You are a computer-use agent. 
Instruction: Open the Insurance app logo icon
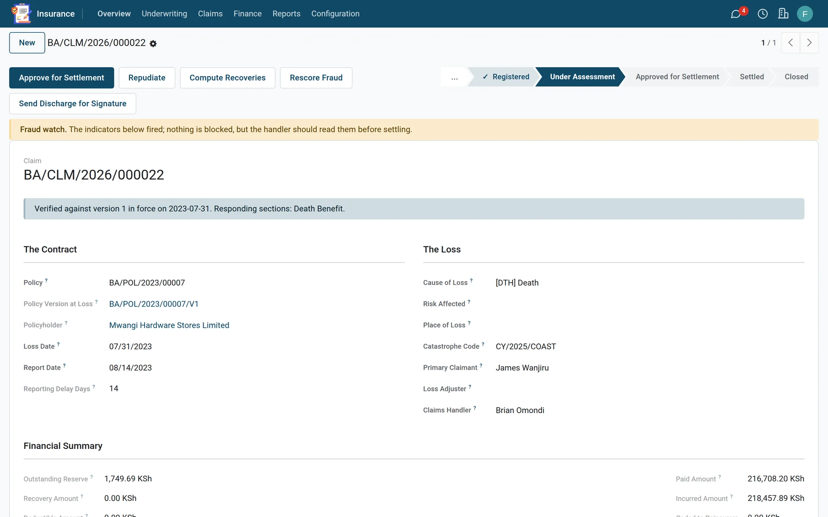click(21, 13)
